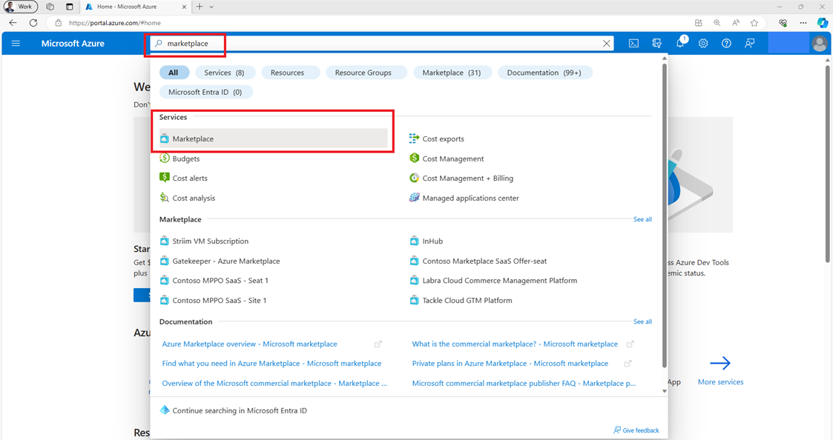Click Give feedback in the search panel

pyautogui.click(x=636, y=430)
